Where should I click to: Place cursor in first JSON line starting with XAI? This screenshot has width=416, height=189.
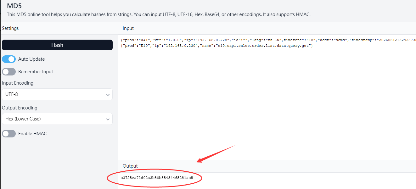pos(268,40)
